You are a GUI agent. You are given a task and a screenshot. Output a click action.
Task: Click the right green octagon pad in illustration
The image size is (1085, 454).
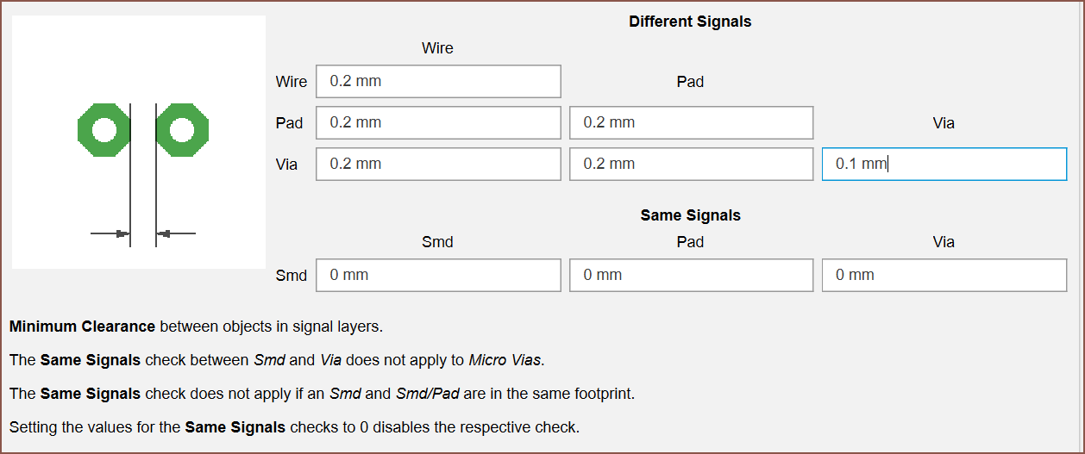click(x=183, y=130)
